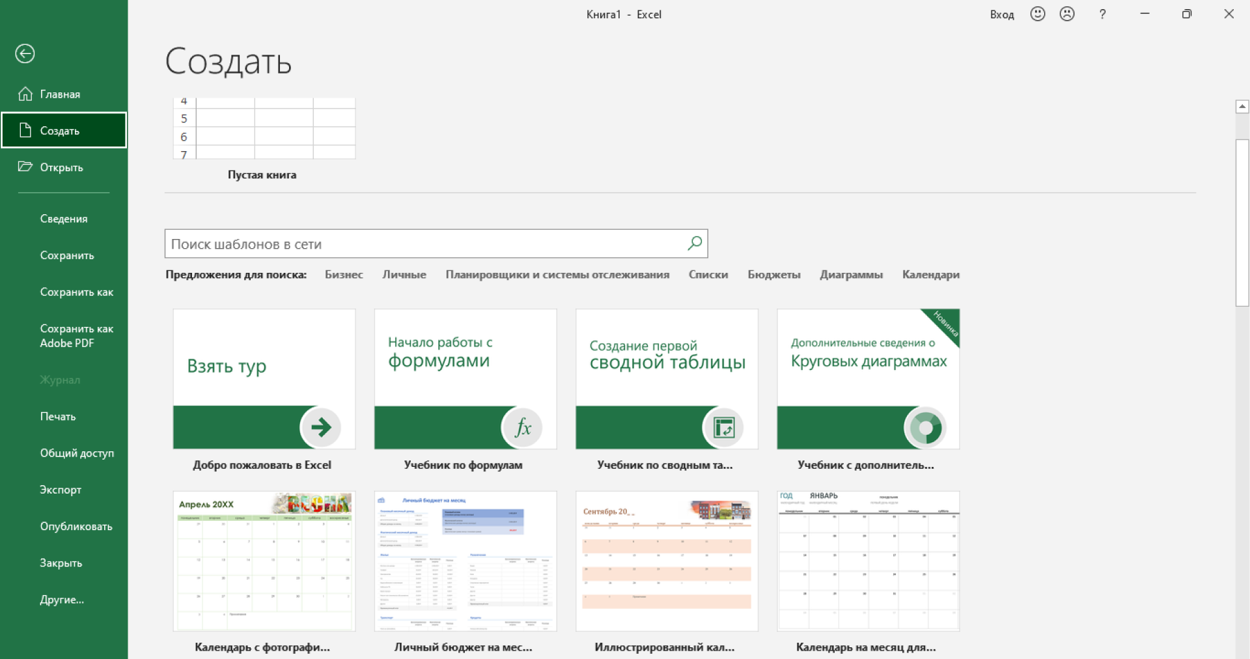Select Сохранить как in the sidebar
This screenshot has height=659, width=1250.
76,292
